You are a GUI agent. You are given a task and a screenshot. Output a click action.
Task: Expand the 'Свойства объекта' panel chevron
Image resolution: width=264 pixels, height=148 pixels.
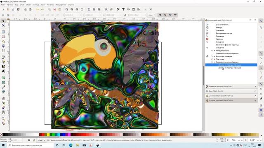click(x=255, y=96)
